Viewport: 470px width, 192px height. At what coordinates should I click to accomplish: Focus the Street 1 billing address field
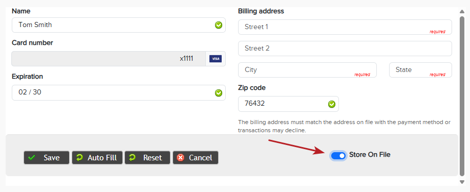345,27
